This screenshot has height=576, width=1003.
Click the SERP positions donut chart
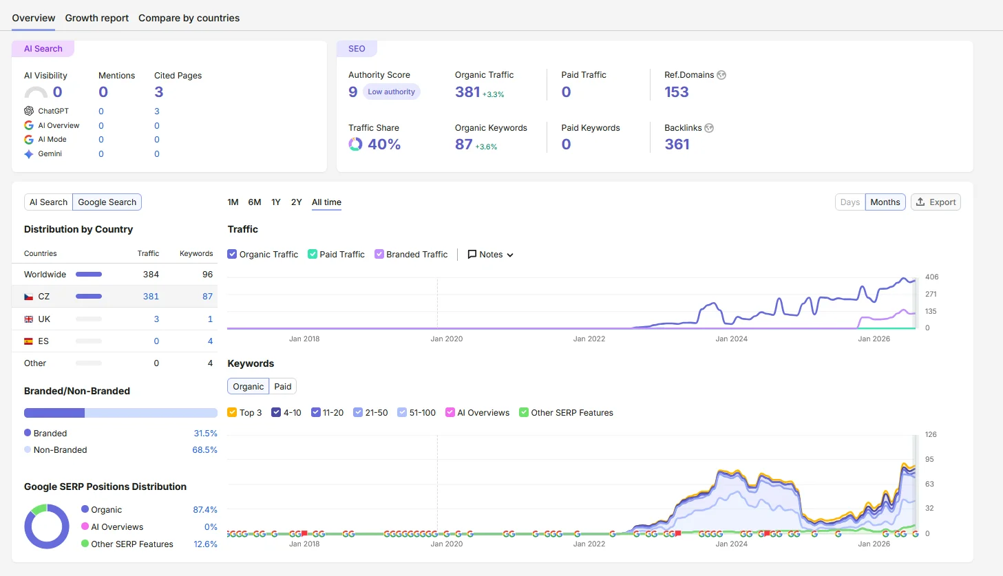click(47, 526)
